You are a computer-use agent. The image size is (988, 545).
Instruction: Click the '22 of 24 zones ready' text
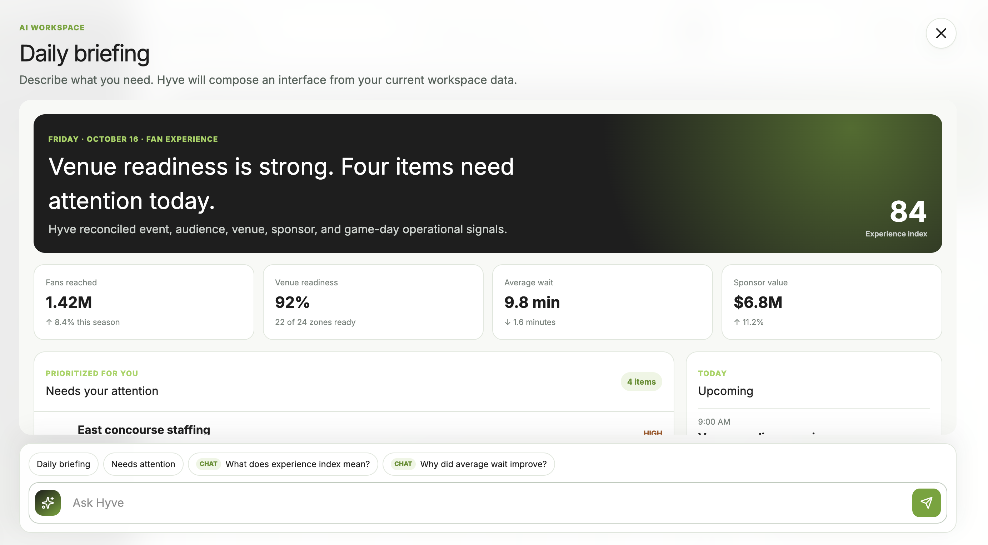pyautogui.click(x=315, y=322)
